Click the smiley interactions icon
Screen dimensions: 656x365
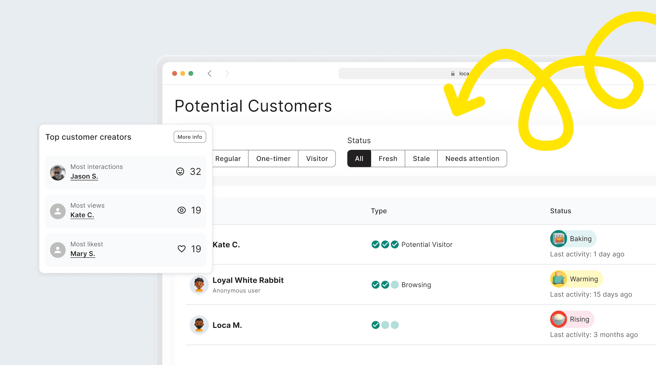(x=180, y=171)
